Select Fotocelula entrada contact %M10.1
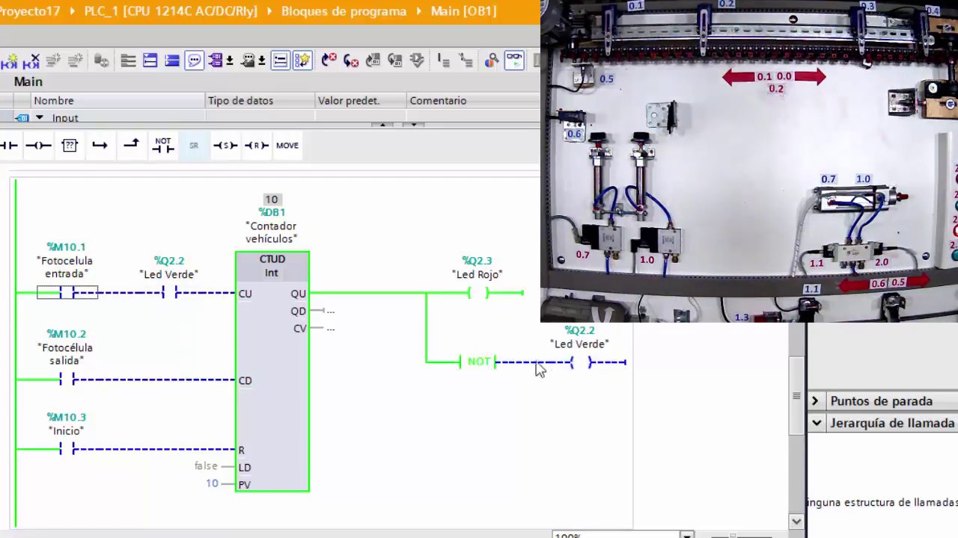 coord(67,293)
